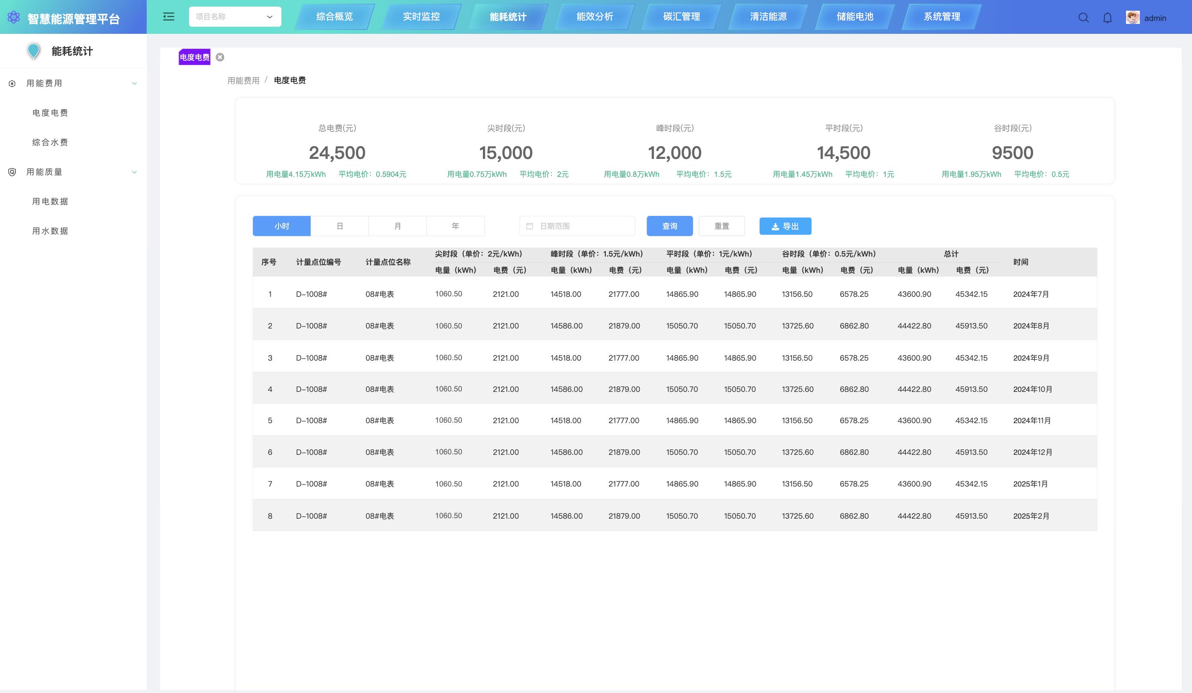Click the platform atom logo icon
This screenshot has width=1192, height=693.
(x=14, y=18)
